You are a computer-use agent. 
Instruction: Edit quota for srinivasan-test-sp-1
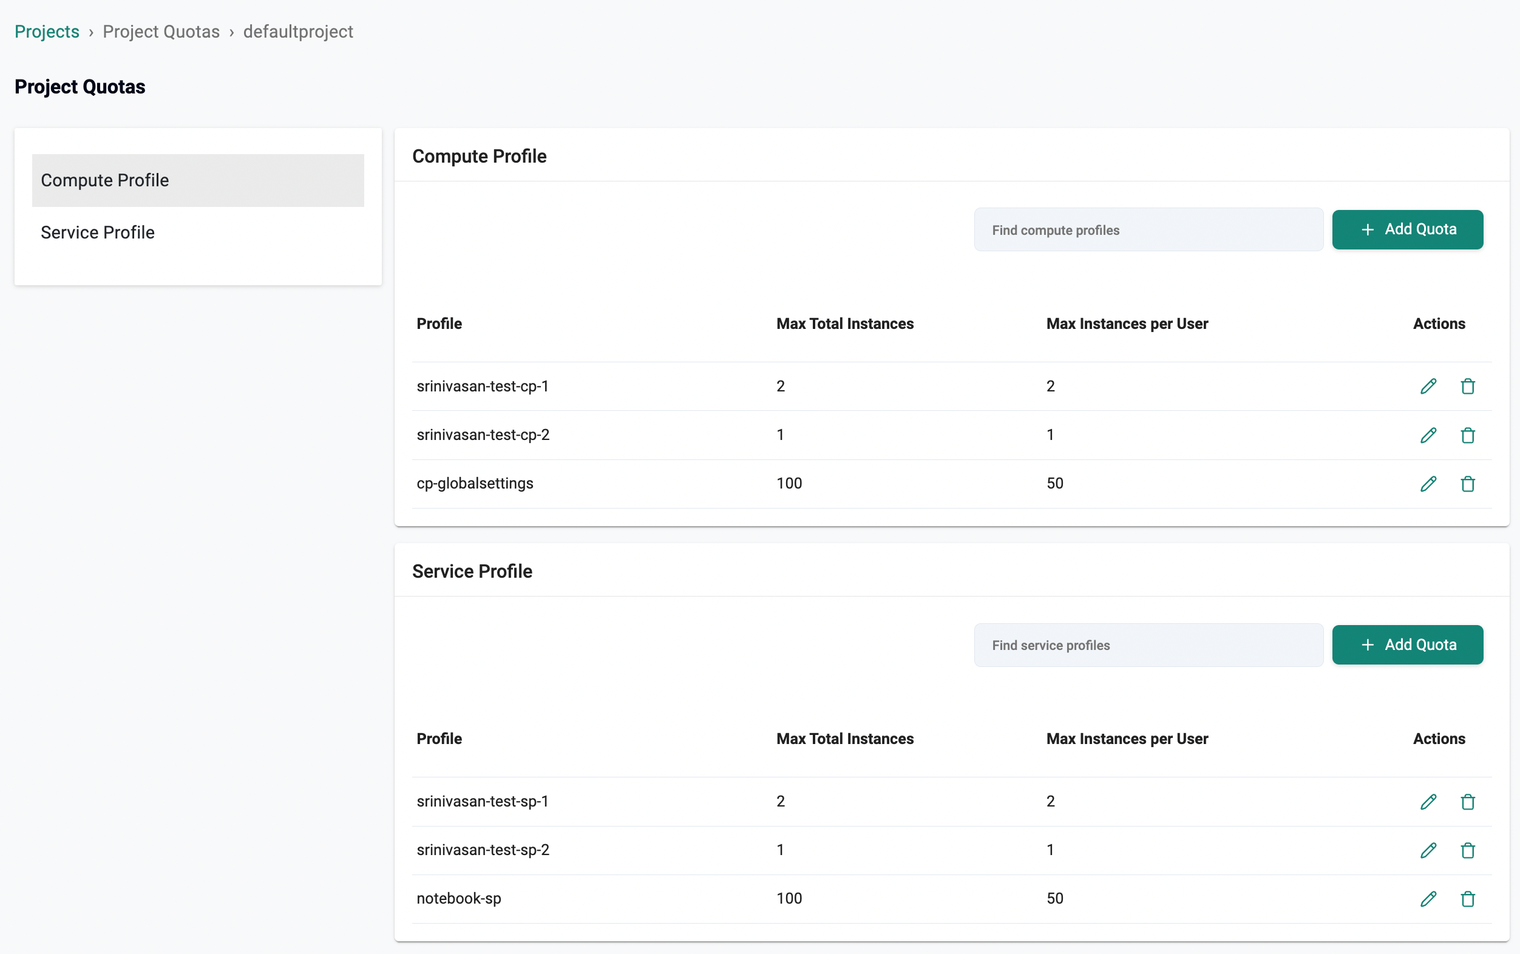[1428, 801]
